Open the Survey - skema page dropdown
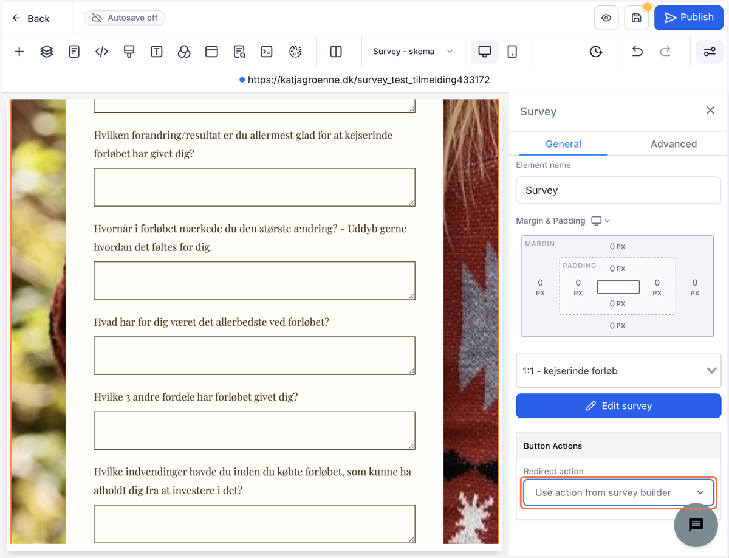The image size is (729, 558). coord(413,52)
